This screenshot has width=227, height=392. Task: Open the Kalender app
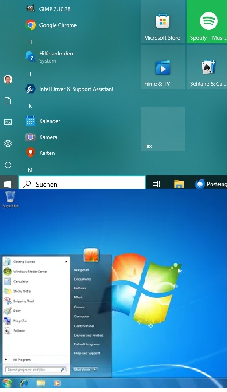coord(43,121)
